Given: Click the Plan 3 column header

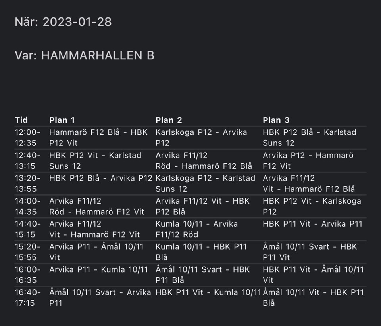Looking at the screenshot, I should (x=276, y=120).
